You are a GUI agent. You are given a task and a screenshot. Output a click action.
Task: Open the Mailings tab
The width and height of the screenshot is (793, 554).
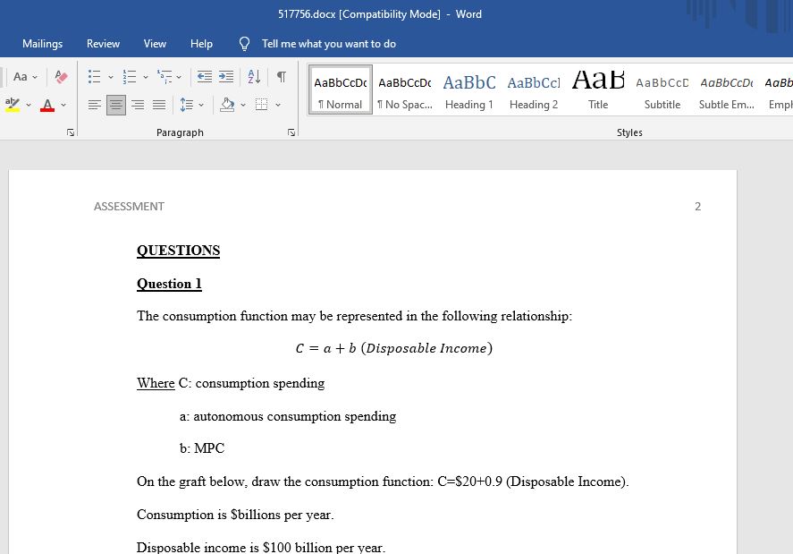(x=43, y=44)
